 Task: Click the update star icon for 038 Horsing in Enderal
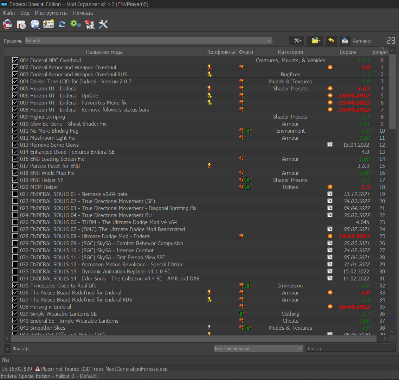click(330, 306)
